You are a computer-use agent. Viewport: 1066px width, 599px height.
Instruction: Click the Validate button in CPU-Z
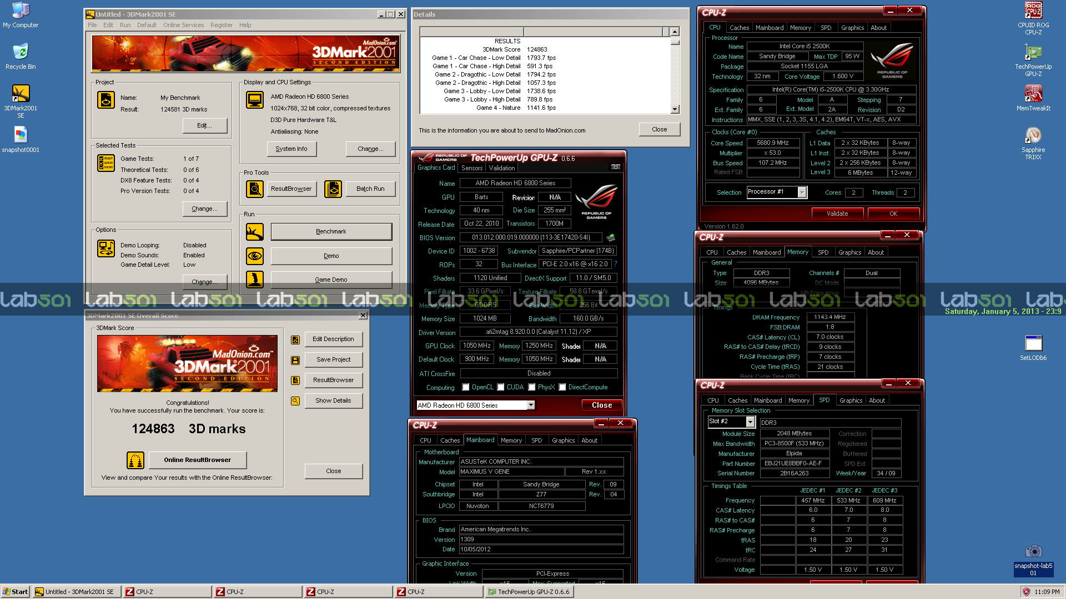[837, 214]
